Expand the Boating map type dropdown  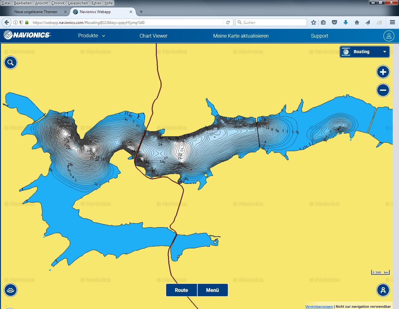tap(364, 52)
